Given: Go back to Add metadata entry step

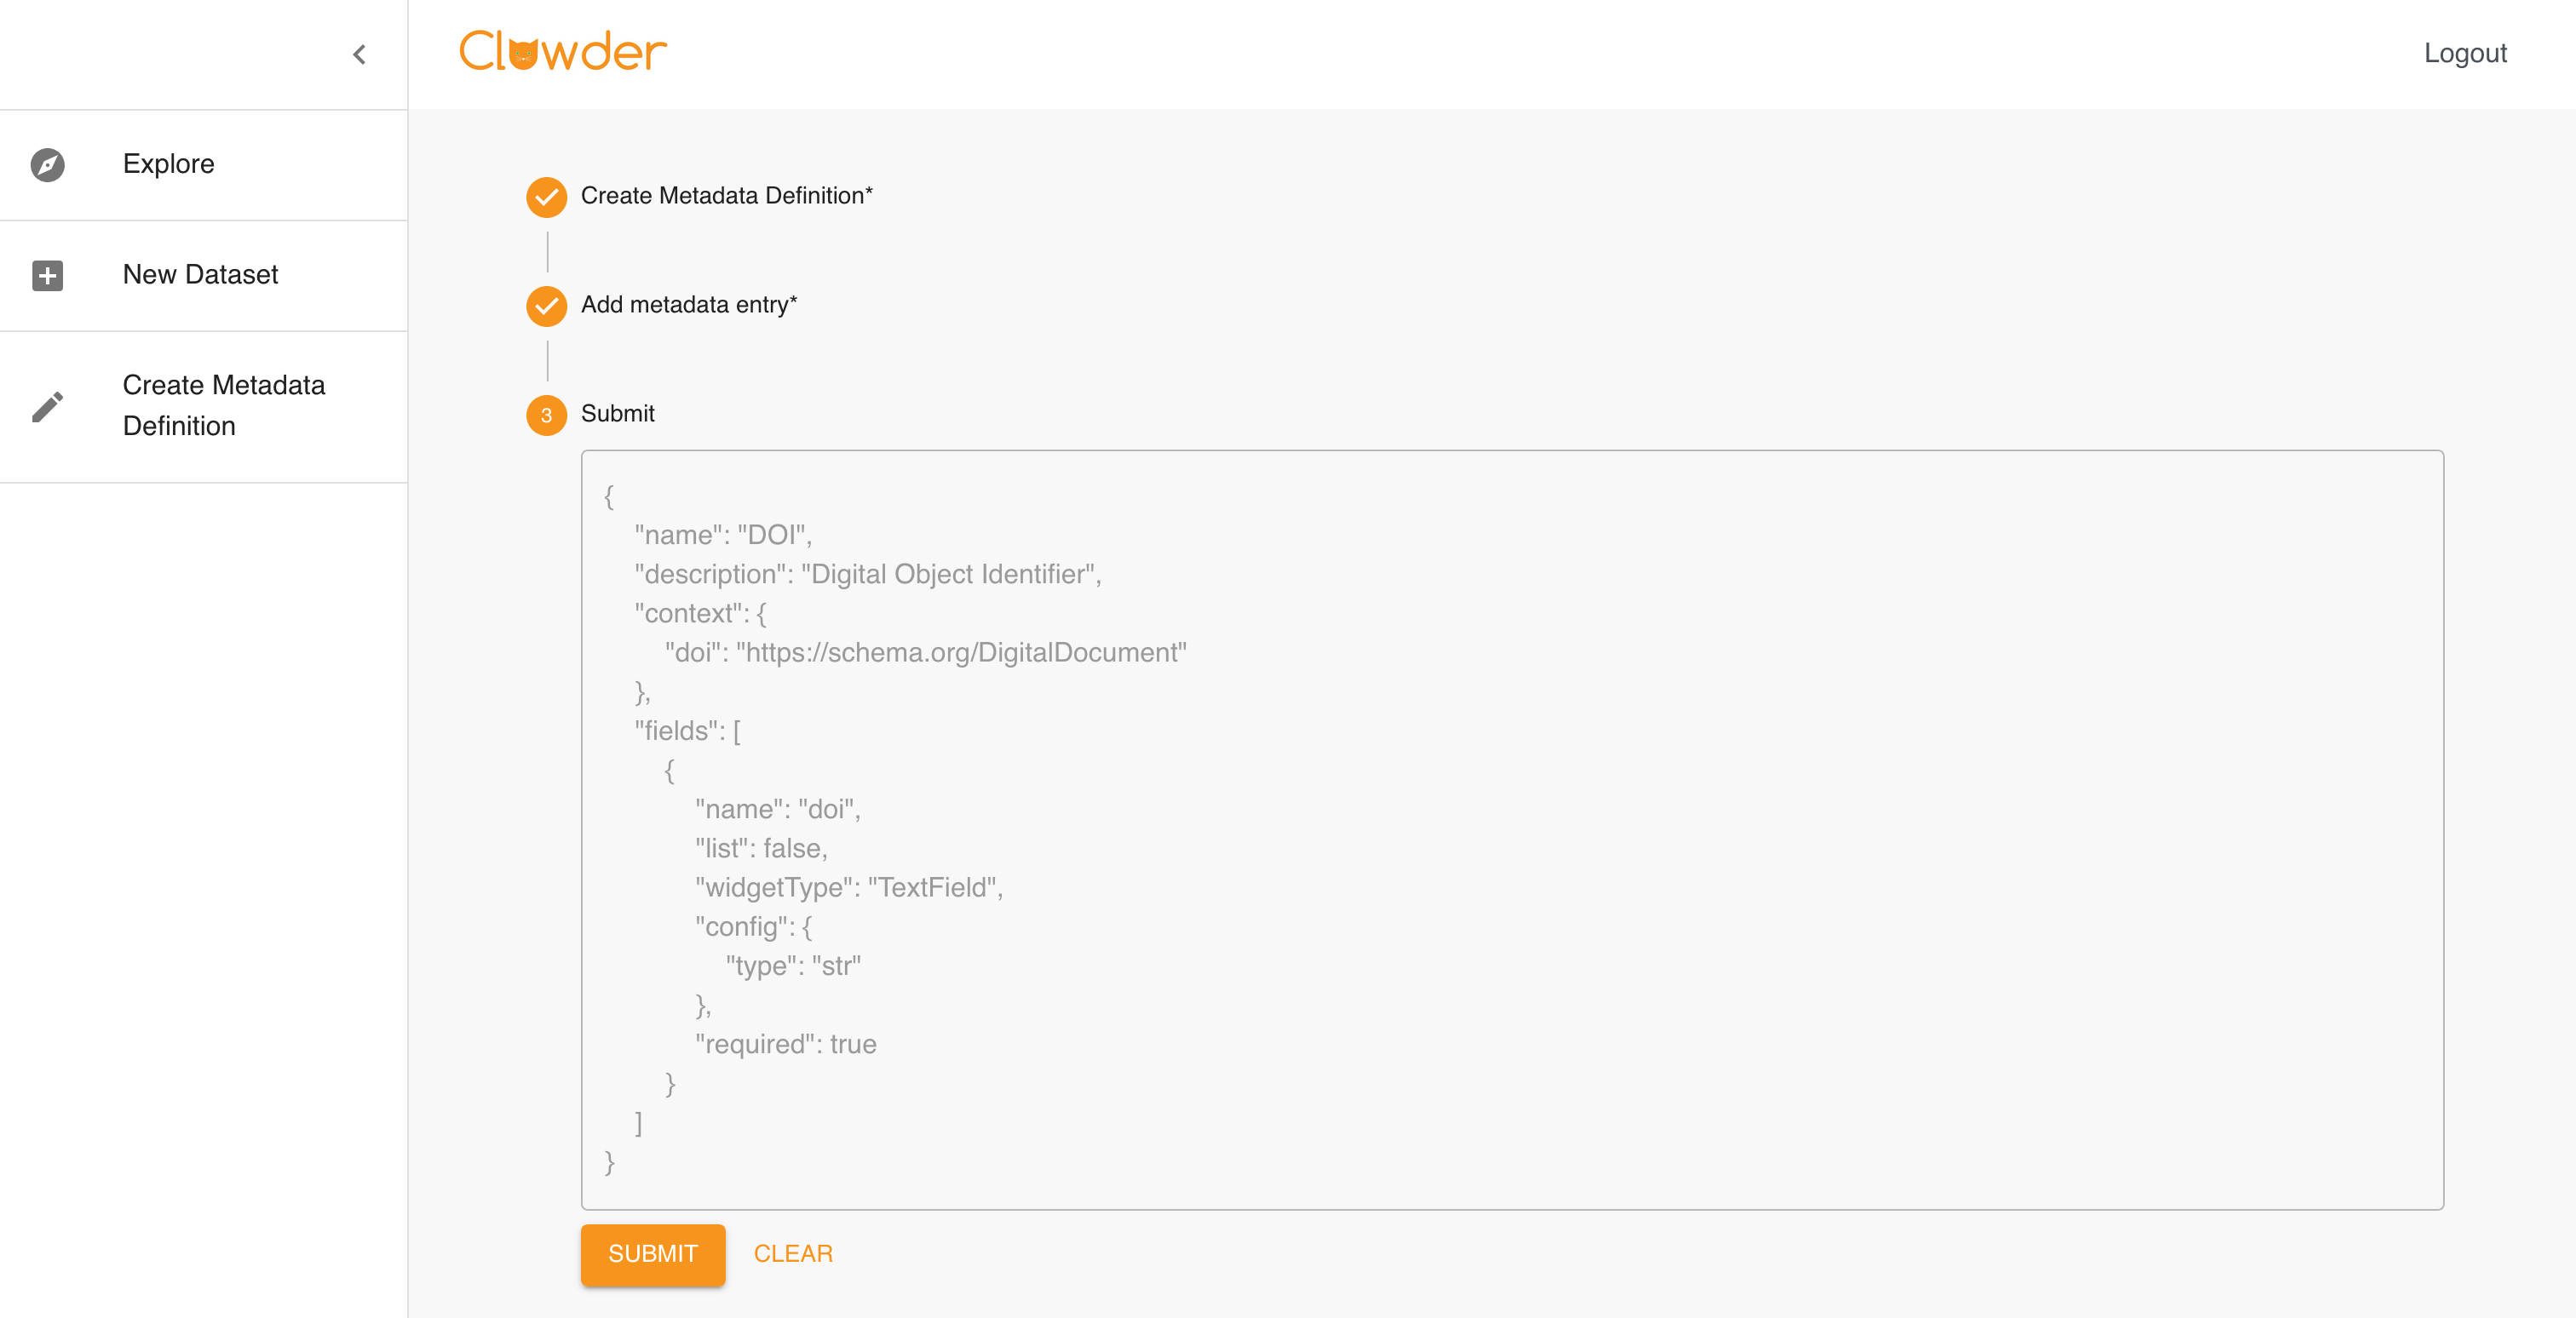Looking at the screenshot, I should pyautogui.click(x=688, y=305).
